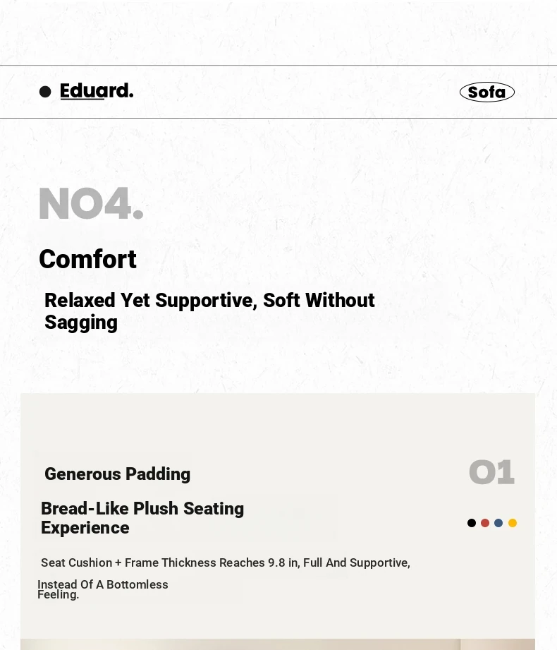
Task: Click the Generous Padding title
Action: point(117,474)
